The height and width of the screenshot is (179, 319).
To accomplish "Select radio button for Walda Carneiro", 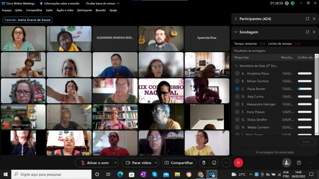I will coord(237,127).
